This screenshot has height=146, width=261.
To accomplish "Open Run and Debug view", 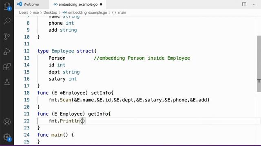I will (7, 52).
